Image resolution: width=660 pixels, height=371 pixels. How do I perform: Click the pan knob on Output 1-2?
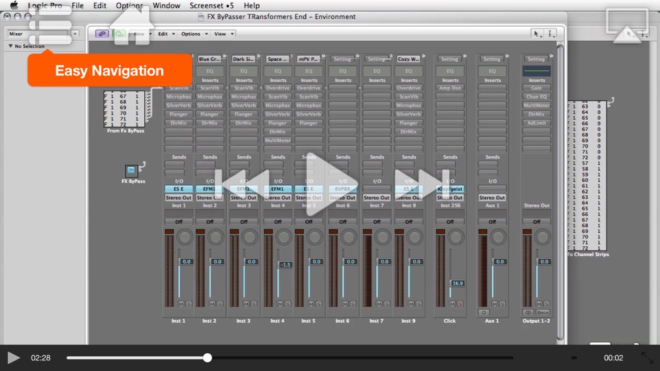542,237
